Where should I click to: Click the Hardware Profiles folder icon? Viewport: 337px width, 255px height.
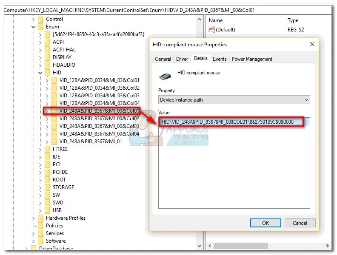(40, 218)
